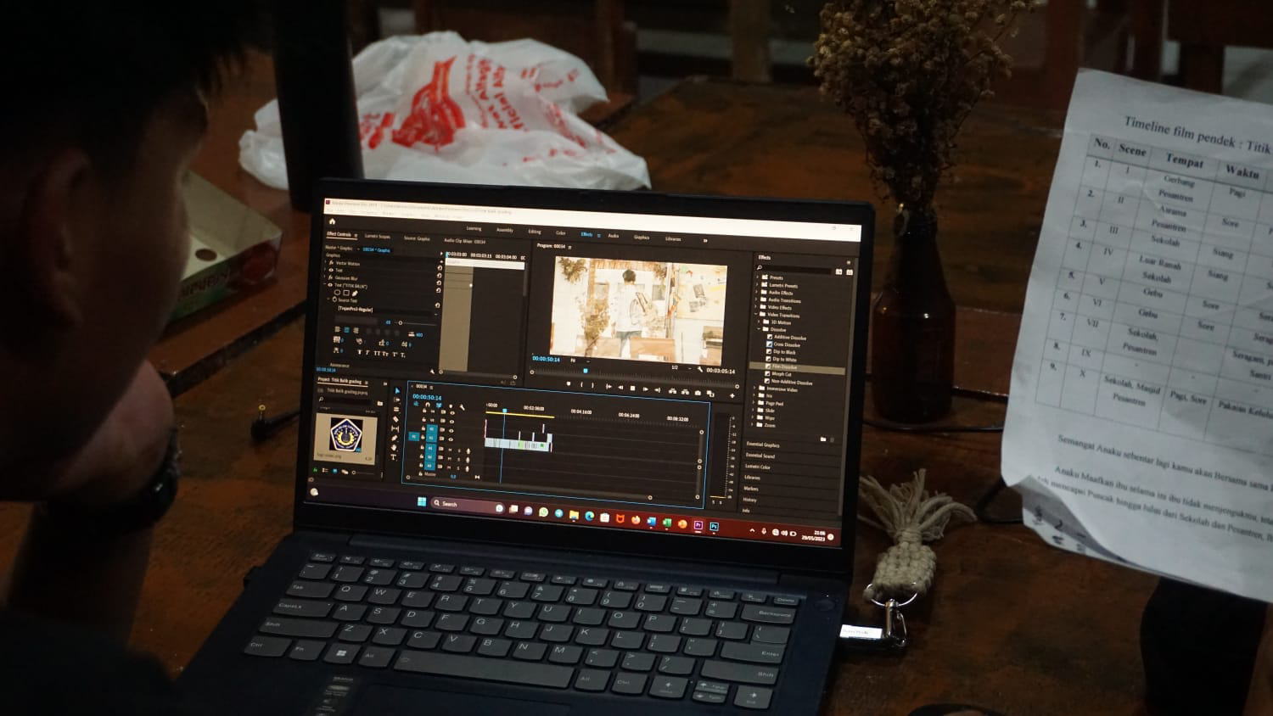Select center align text icon
This screenshot has width=1273, height=716.
click(x=346, y=330)
